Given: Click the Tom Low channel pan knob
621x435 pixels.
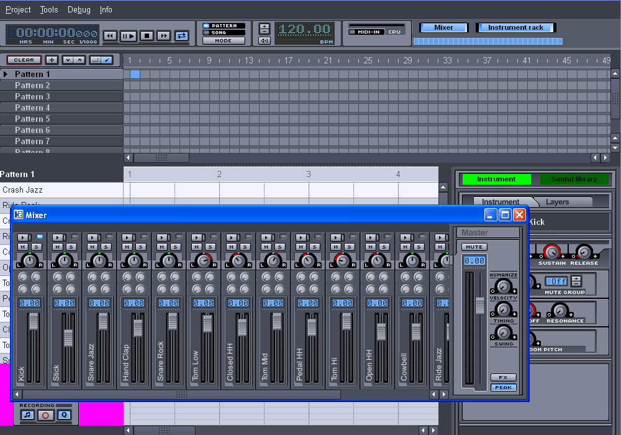Looking at the screenshot, I should click(204, 260).
